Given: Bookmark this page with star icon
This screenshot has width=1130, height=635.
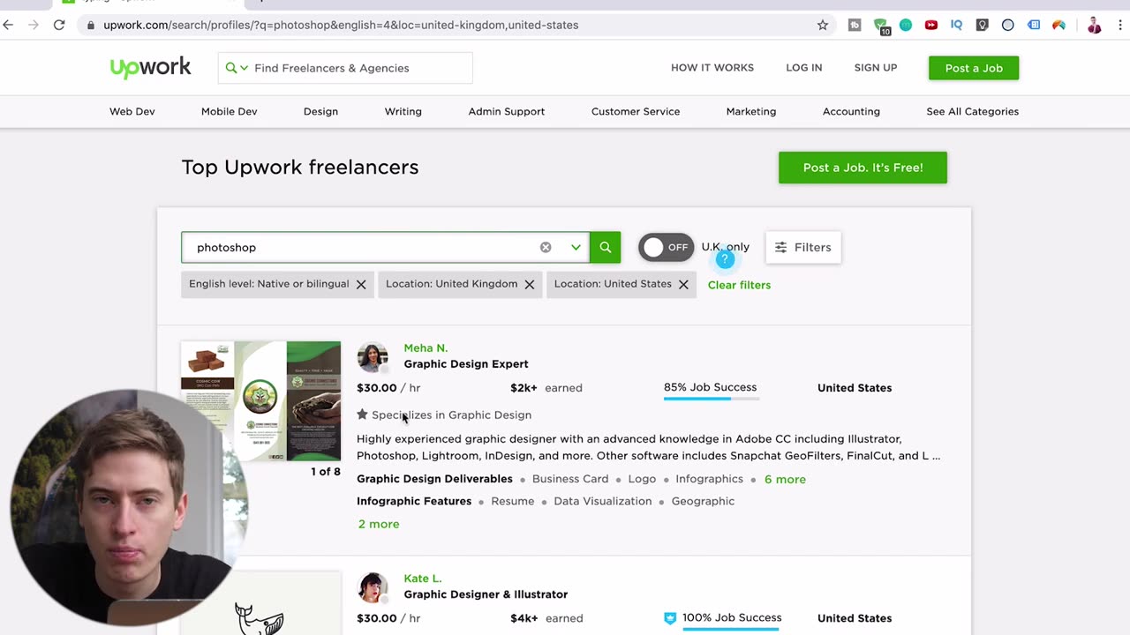Looking at the screenshot, I should pos(823,25).
